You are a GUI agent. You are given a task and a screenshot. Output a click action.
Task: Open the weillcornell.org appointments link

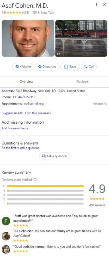tap(34, 104)
